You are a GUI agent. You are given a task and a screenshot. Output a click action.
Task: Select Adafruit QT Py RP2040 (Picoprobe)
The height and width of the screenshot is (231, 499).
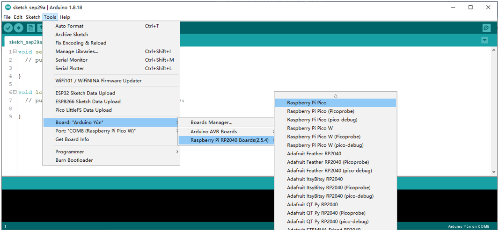[x=336, y=213]
